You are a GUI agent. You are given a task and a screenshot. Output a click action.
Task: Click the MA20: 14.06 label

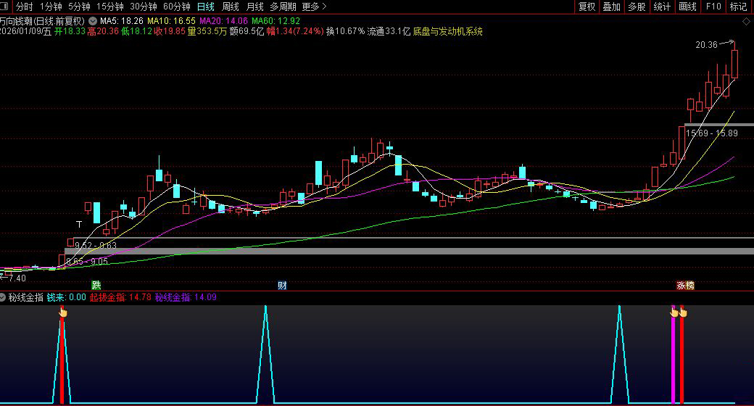pyautogui.click(x=223, y=21)
